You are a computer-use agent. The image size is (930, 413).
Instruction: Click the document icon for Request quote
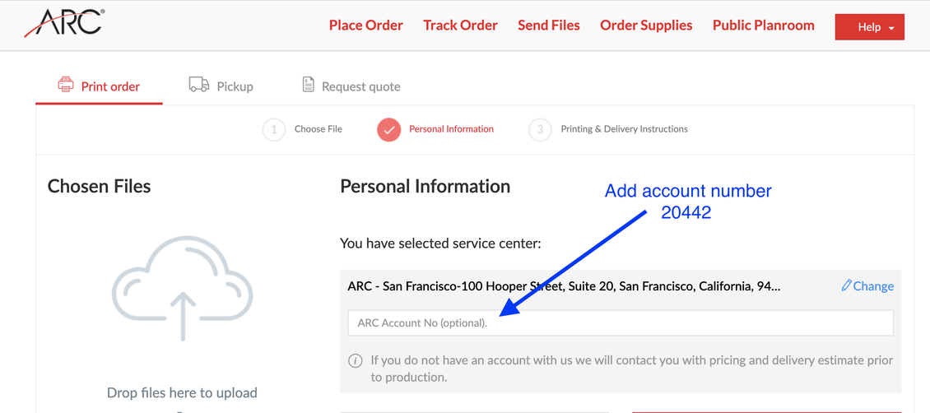(x=308, y=85)
